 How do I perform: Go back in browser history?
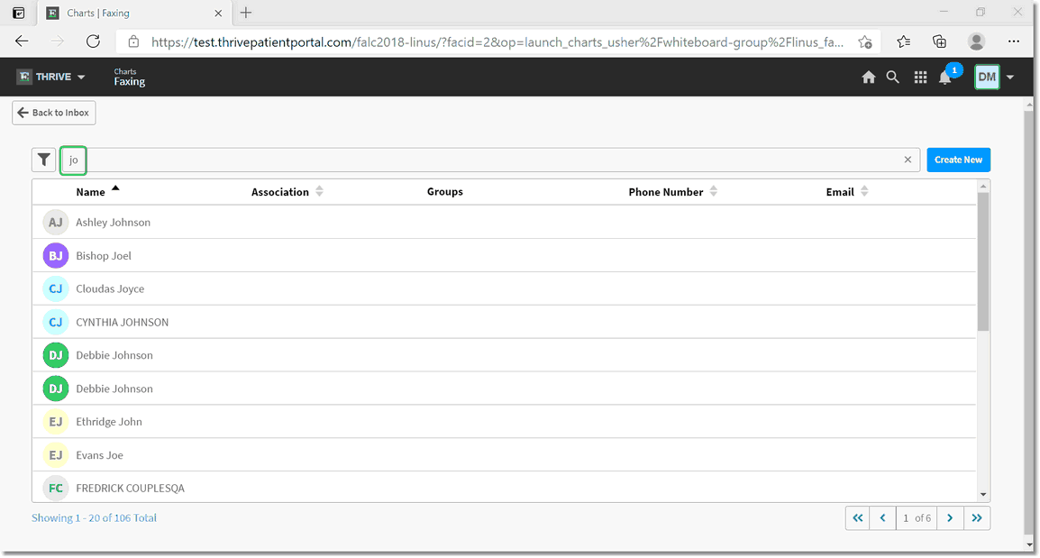coord(22,41)
